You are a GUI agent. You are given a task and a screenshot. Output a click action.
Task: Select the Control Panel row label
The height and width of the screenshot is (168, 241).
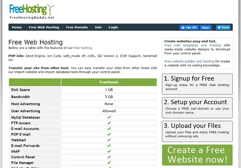click(23, 157)
